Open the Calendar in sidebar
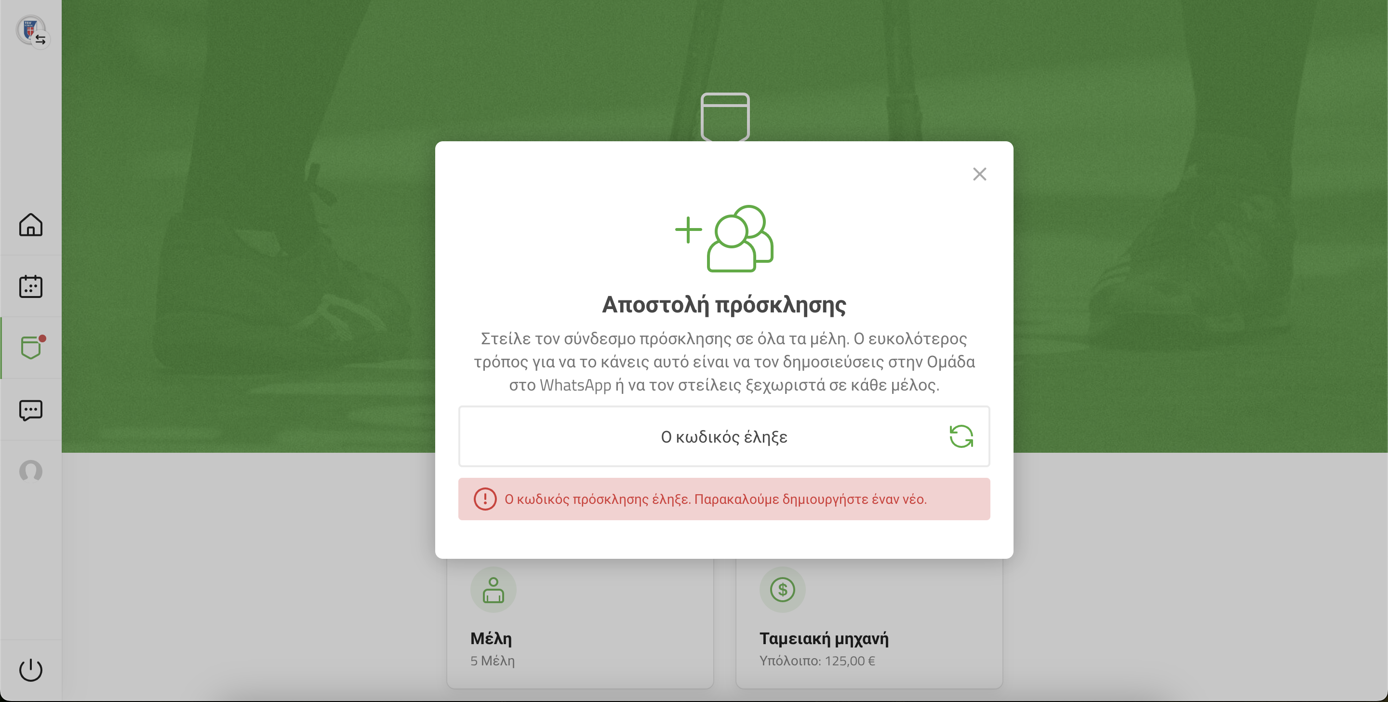The image size is (1388, 702). tap(31, 286)
